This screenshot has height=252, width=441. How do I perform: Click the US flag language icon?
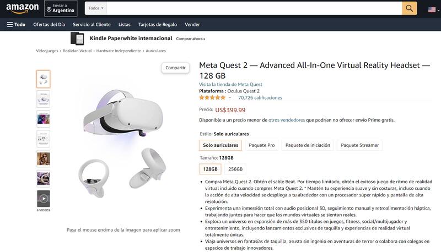tap(432, 10)
